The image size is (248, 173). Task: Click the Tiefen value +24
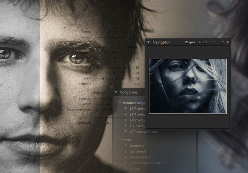tap(136, 73)
